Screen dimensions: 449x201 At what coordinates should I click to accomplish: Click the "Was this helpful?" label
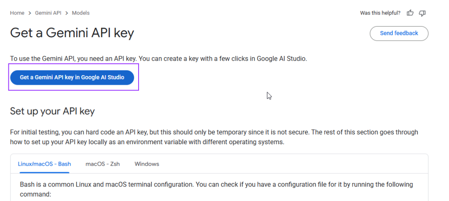tap(380, 13)
